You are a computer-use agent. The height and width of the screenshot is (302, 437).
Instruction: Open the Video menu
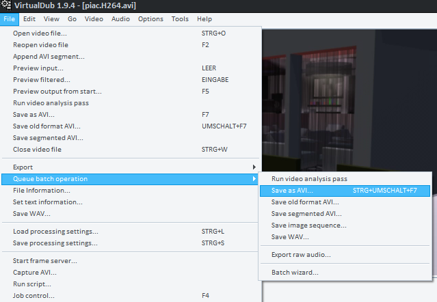pyautogui.click(x=94, y=19)
